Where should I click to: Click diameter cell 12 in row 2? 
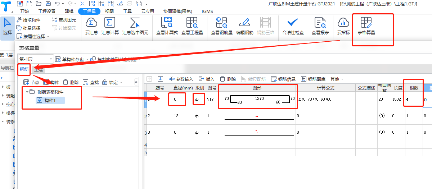[x=183, y=116]
